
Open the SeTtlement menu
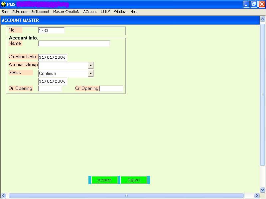coord(40,12)
